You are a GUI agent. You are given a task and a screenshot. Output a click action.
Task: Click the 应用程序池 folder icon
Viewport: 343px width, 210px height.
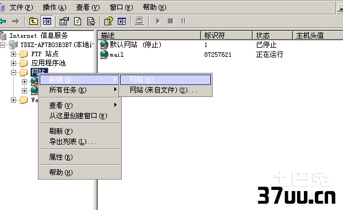click(x=24, y=63)
